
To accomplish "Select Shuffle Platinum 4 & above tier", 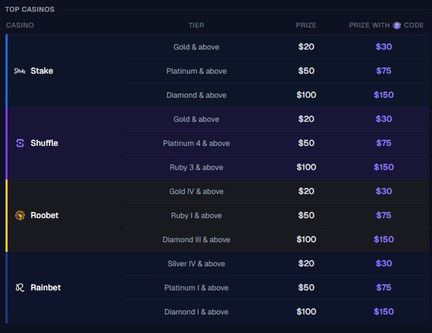I will (x=196, y=143).
